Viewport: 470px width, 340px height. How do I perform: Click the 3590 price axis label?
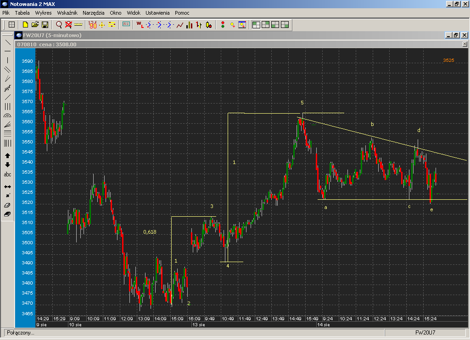(x=27, y=61)
